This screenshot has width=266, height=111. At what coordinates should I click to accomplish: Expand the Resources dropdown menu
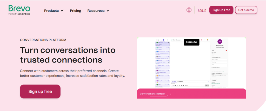coord(98,11)
